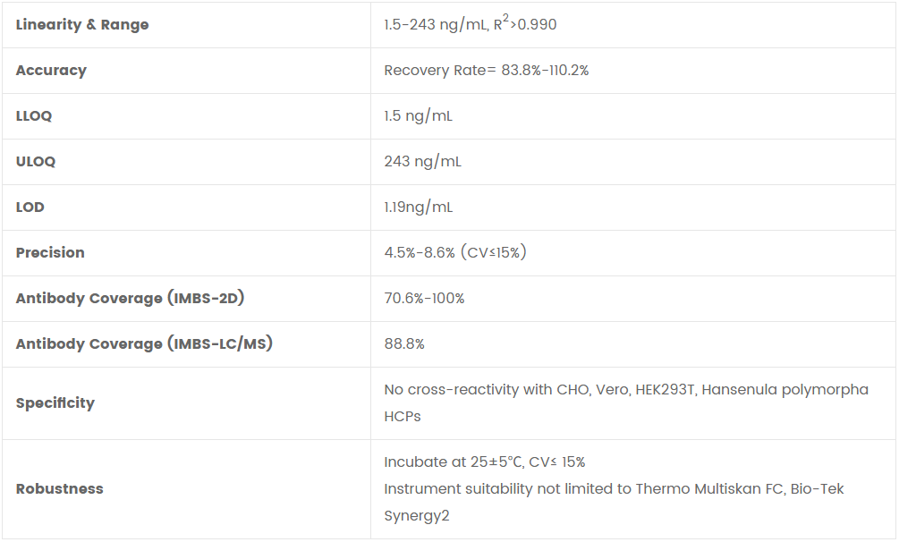This screenshot has width=899, height=542.
Task: Click the LOD row label
Action: [30, 207]
